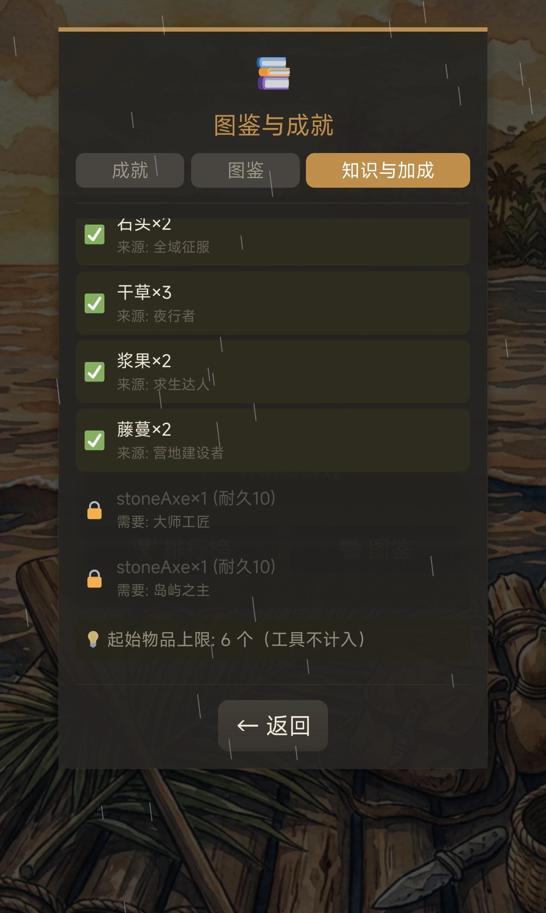Click the left arrow on 返回 button

tap(248, 725)
